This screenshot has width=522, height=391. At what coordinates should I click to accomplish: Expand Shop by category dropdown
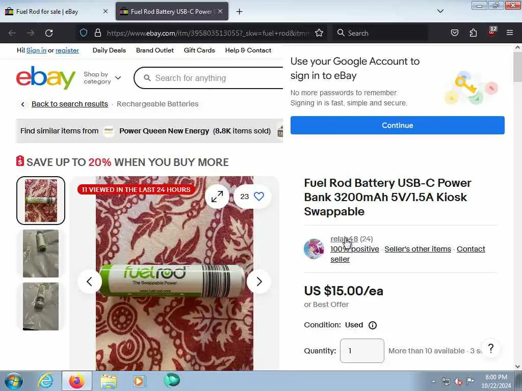(102, 78)
